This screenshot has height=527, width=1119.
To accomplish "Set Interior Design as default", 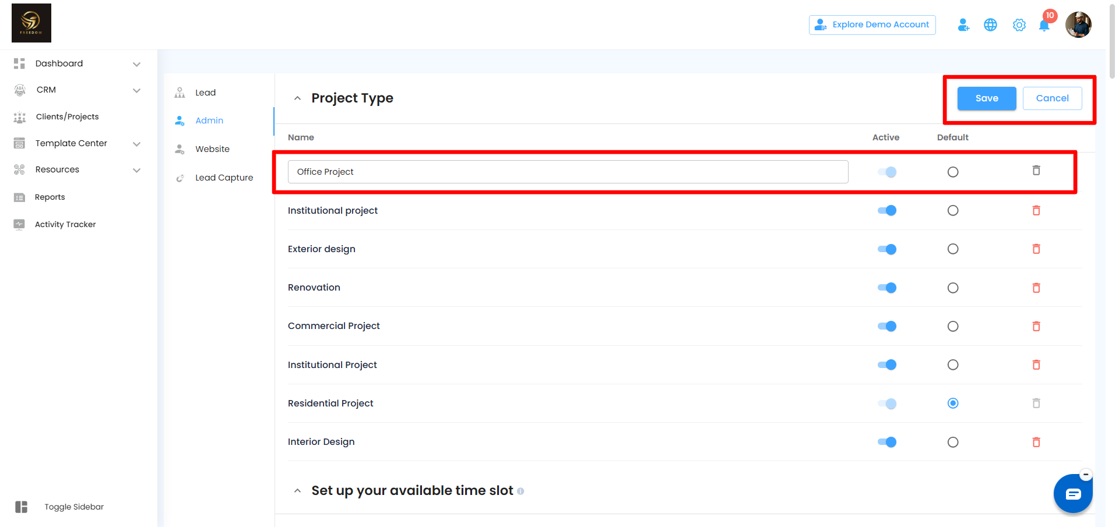I will [x=953, y=442].
